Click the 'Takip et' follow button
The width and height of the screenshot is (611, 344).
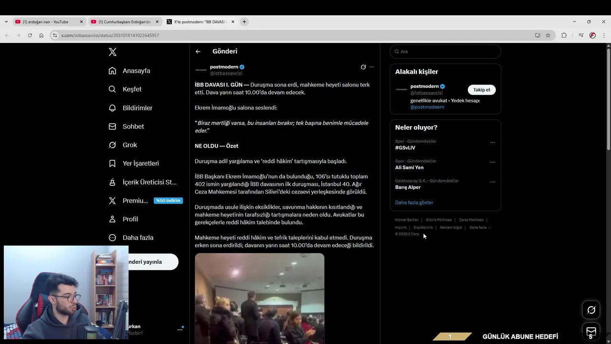point(482,90)
